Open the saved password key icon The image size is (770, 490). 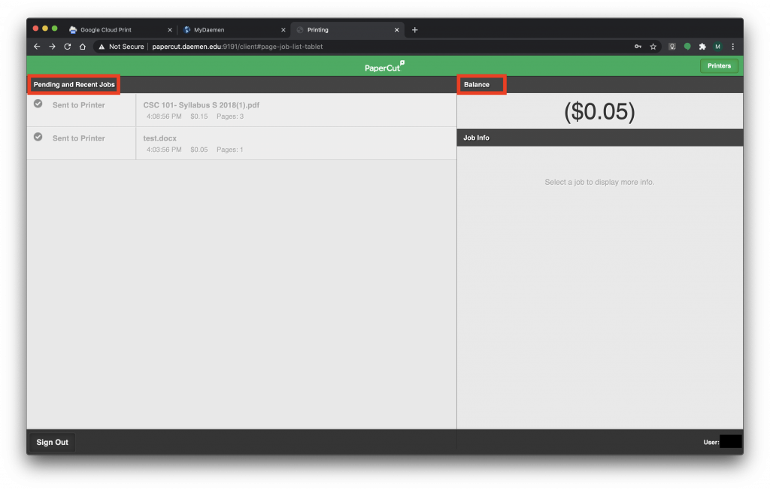point(638,47)
